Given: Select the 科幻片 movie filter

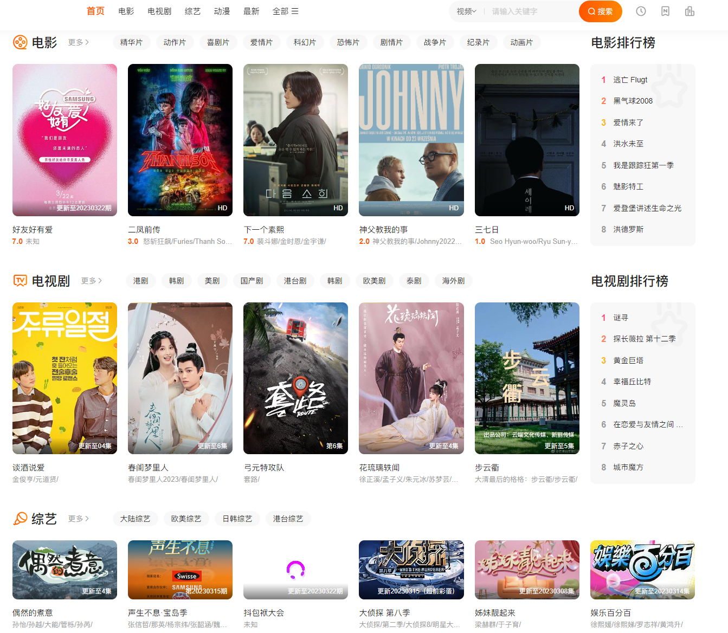Looking at the screenshot, I should (x=305, y=42).
